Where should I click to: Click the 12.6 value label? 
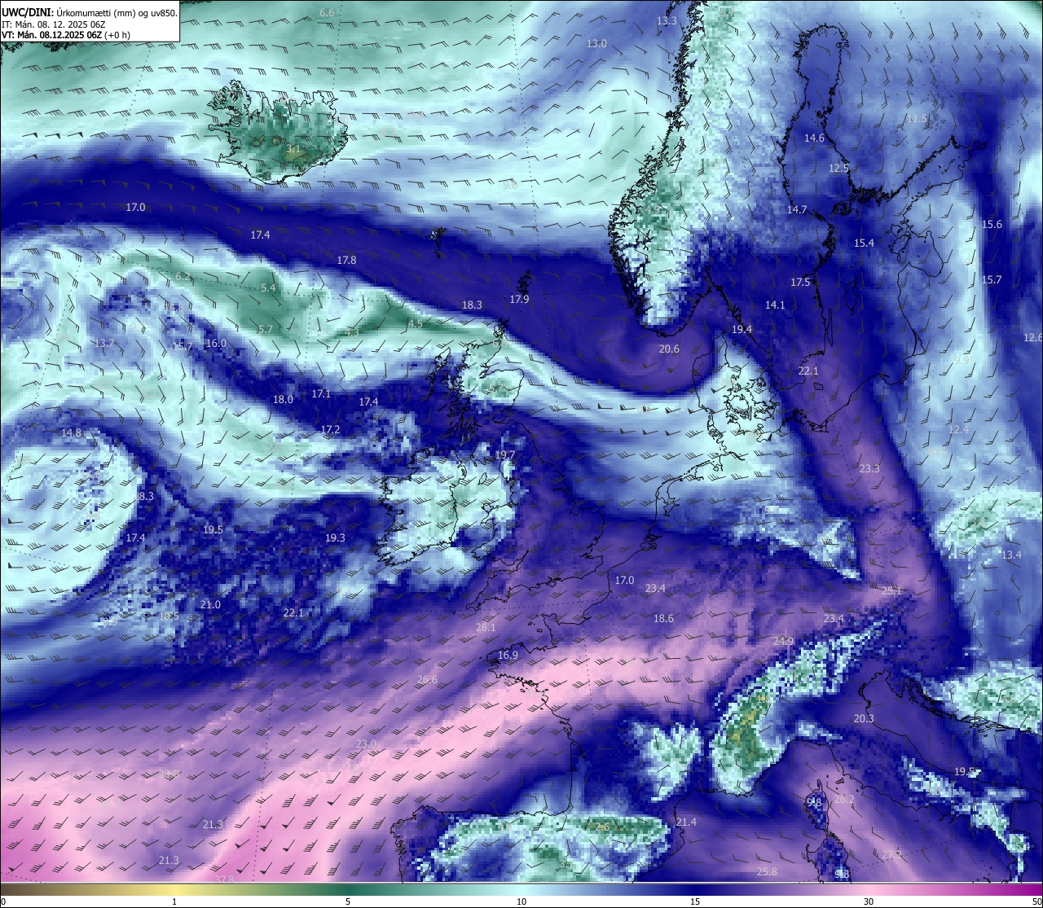point(1032,337)
